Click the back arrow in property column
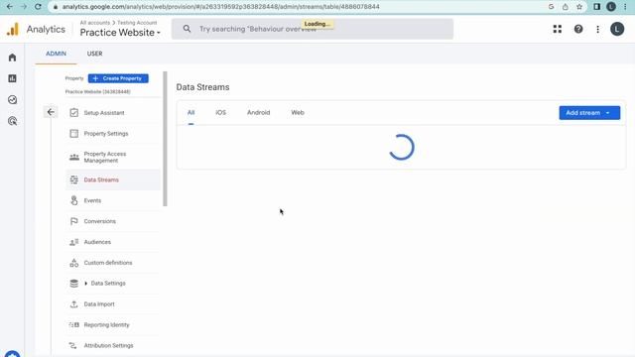Screen dimensions: 635x357 (x=51, y=112)
